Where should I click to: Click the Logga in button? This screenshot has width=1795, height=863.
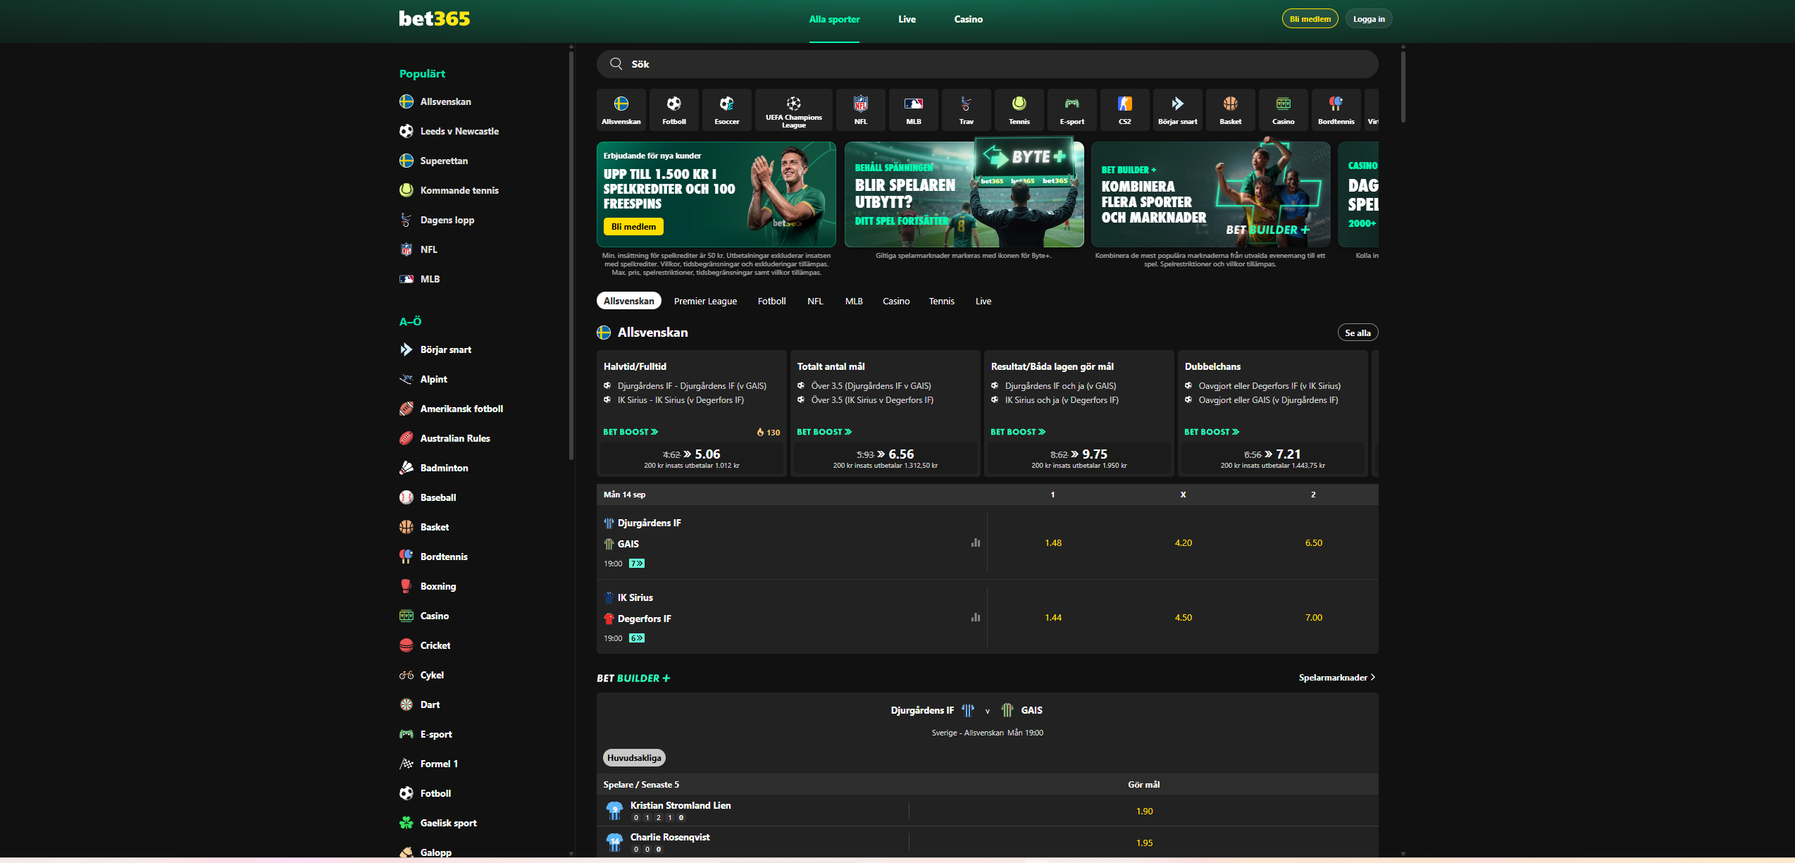tap(1368, 19)
